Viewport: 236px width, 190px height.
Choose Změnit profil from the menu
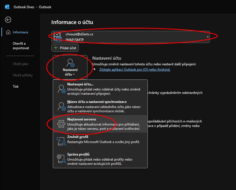tap(100, 141)
